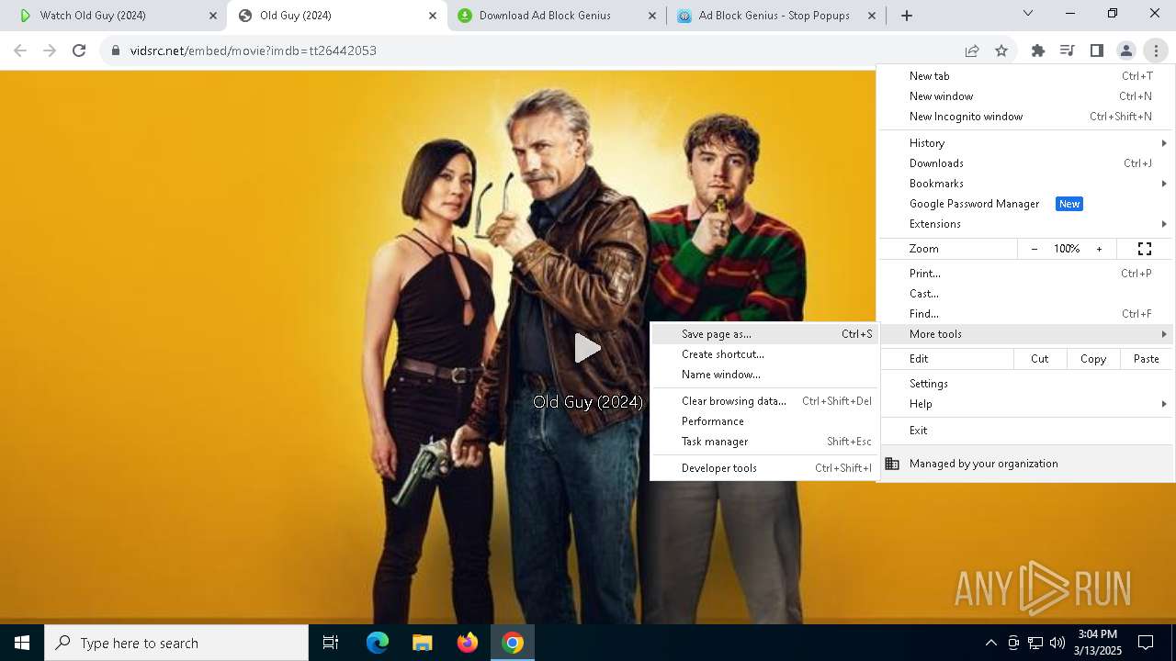Image resolution: width=1176 pixels, height=661 pixels.
Task: Click the Copy button in Edit row
Action: click(1093, 359)
